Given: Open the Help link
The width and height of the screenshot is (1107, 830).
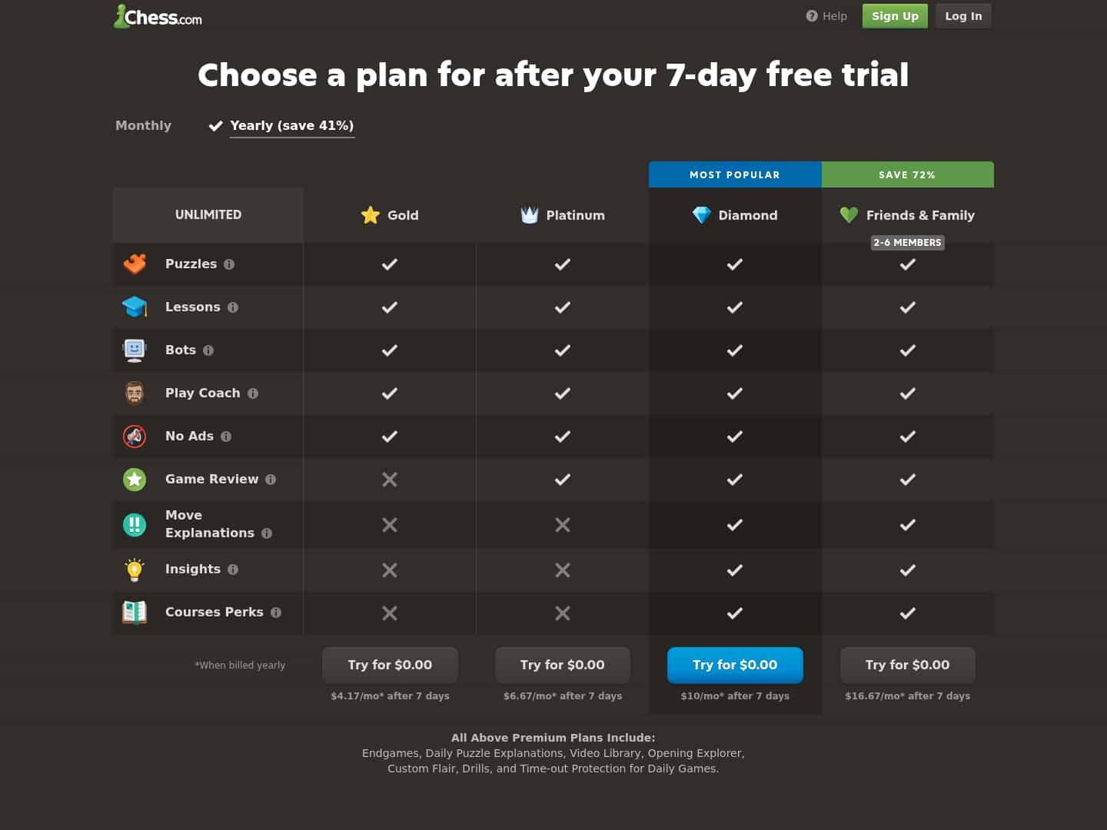Looking at the screenshot, I should click(826, 16).
